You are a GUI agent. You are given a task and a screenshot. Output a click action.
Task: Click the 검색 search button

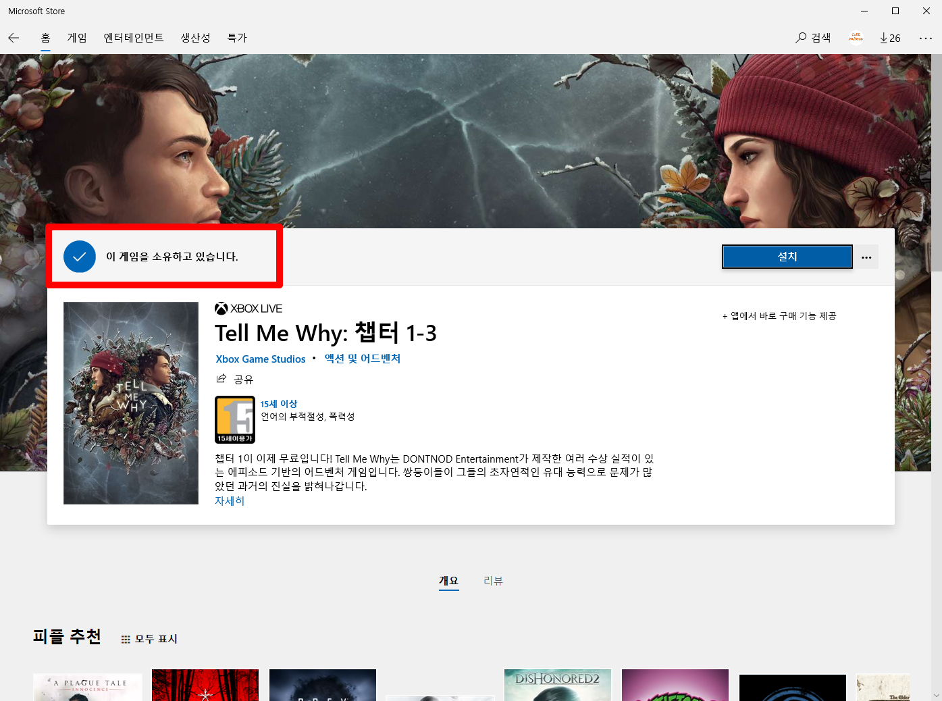pos(813,38)
